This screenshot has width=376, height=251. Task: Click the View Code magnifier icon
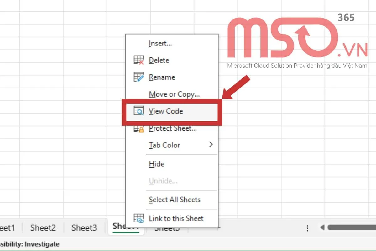pyautogui.click(x=138, y=111)
